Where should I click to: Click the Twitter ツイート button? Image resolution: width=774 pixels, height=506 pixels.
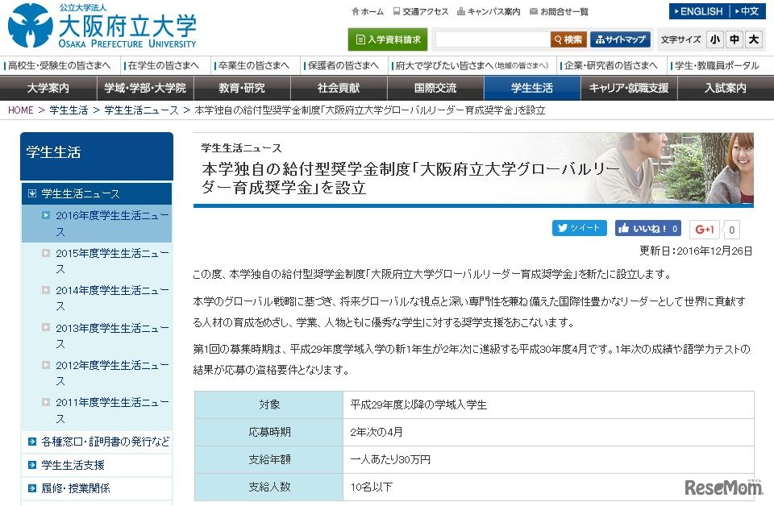pos(580,228)
